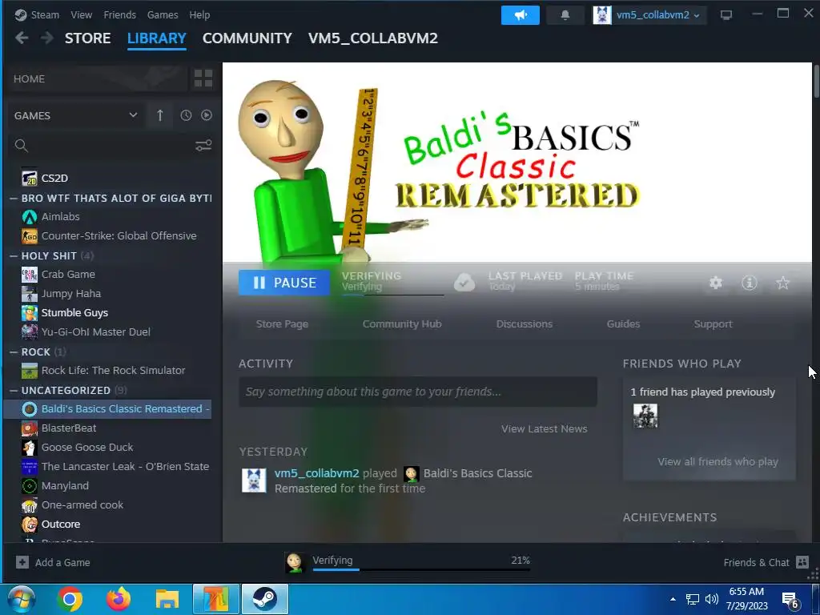820x615 pixels.
Task: Click the library search magnifier
Action: click(22, 145)
